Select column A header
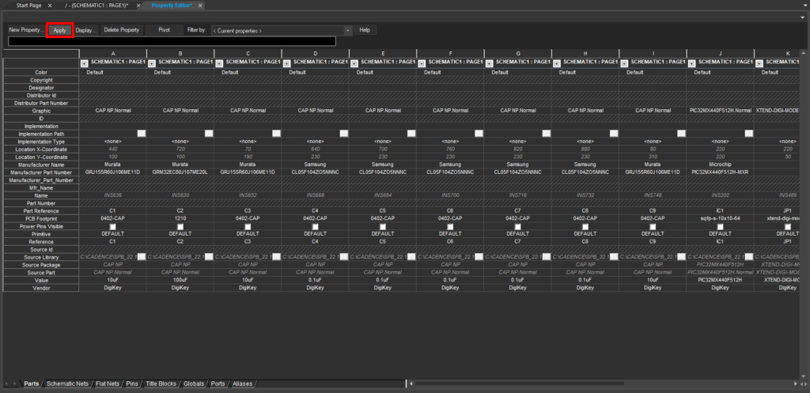This screenshot has height=393, width=810. [x=112, y=53]
